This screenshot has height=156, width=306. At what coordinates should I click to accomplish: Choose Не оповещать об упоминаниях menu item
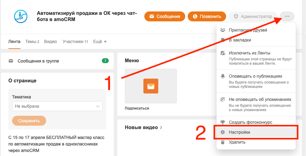[x=256, y=104]
